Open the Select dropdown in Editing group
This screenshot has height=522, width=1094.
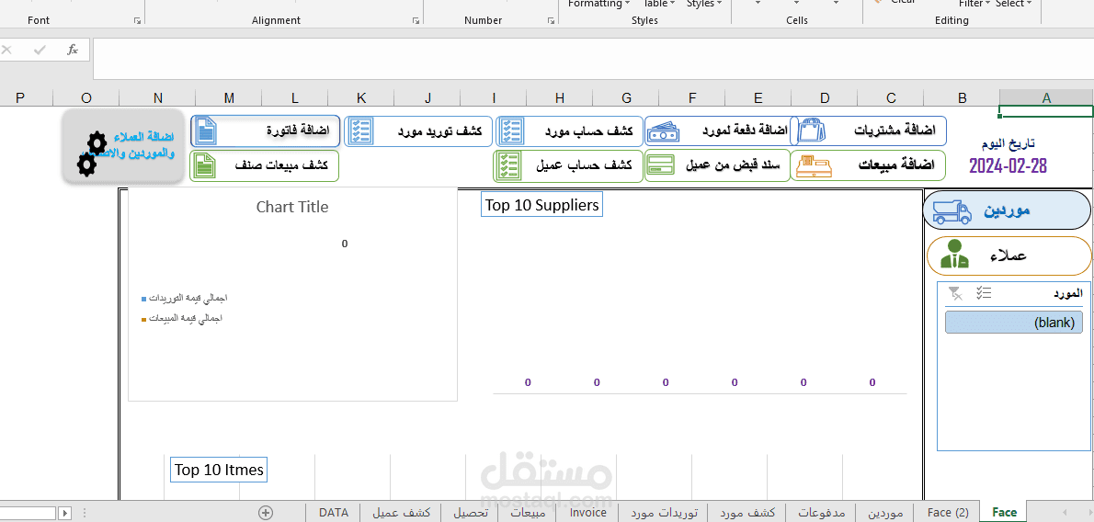click(x=1013, y=5)
